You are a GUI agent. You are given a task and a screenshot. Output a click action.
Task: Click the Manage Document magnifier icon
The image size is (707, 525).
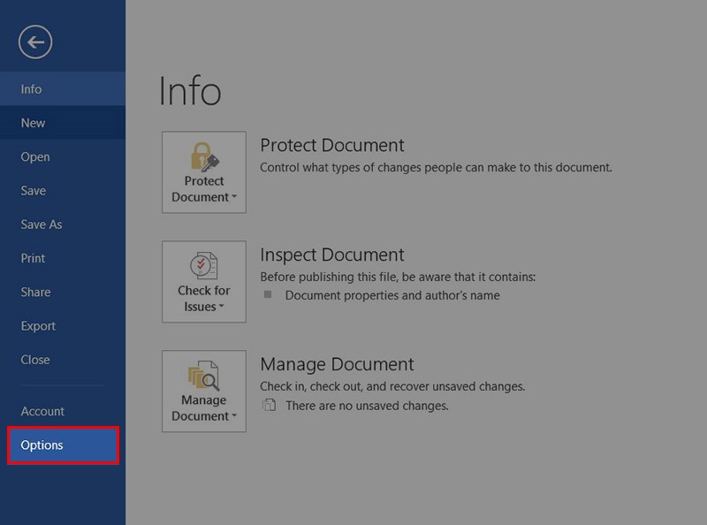pos(204,376)
